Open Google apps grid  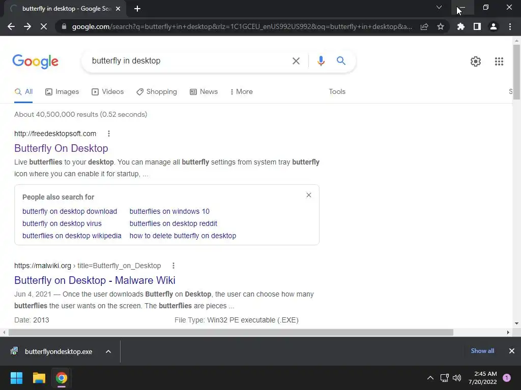499,61
